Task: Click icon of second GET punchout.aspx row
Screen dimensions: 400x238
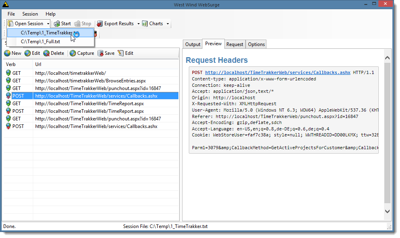Action: tap(8, 119)
